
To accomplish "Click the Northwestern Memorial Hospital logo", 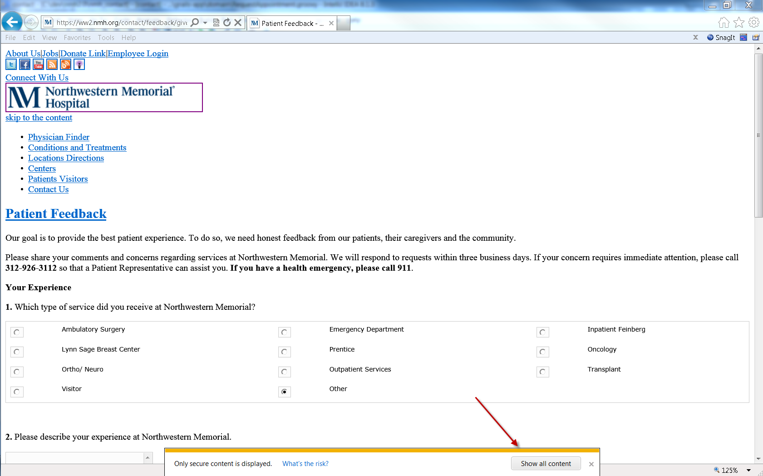I will 104,97.
